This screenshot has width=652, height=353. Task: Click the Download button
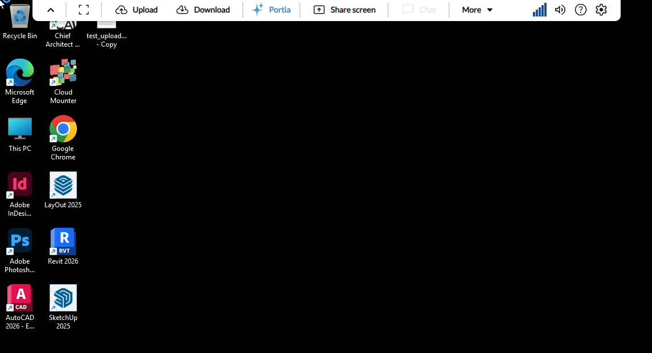[203, 10]
